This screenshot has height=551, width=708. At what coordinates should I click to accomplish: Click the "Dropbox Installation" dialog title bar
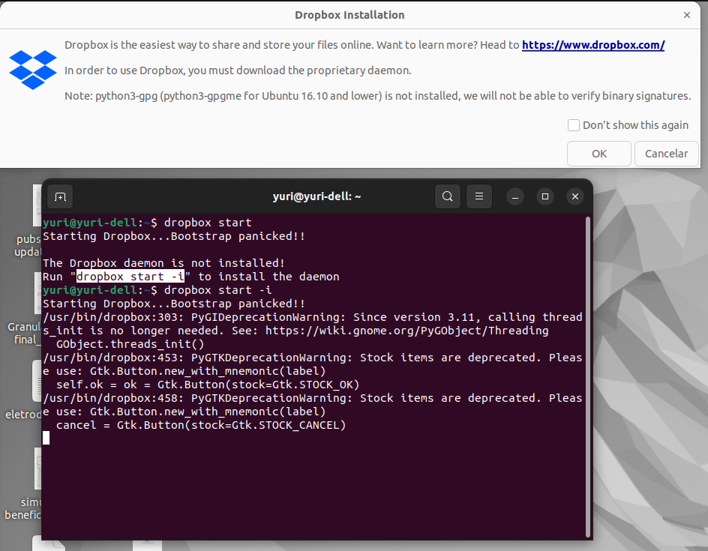[349, 15]
